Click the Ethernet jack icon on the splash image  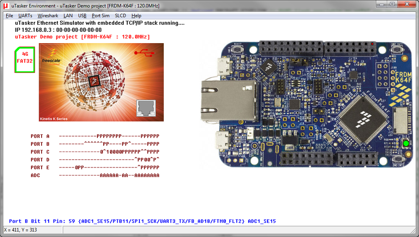pyautogui.click(x=146, y=108)
